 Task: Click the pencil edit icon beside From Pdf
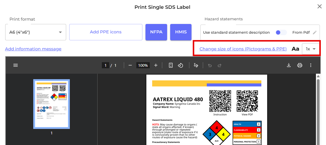coord(315,32)
